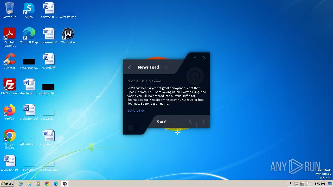Show hidden system tray icons
This screenshot has height=187, width=333.
pos(290,184)
